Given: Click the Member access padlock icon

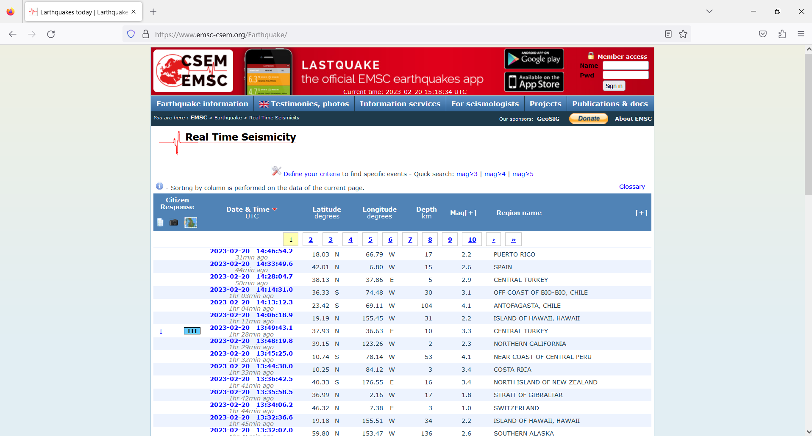Looking at the screenshot, I should tap(591, 55).
